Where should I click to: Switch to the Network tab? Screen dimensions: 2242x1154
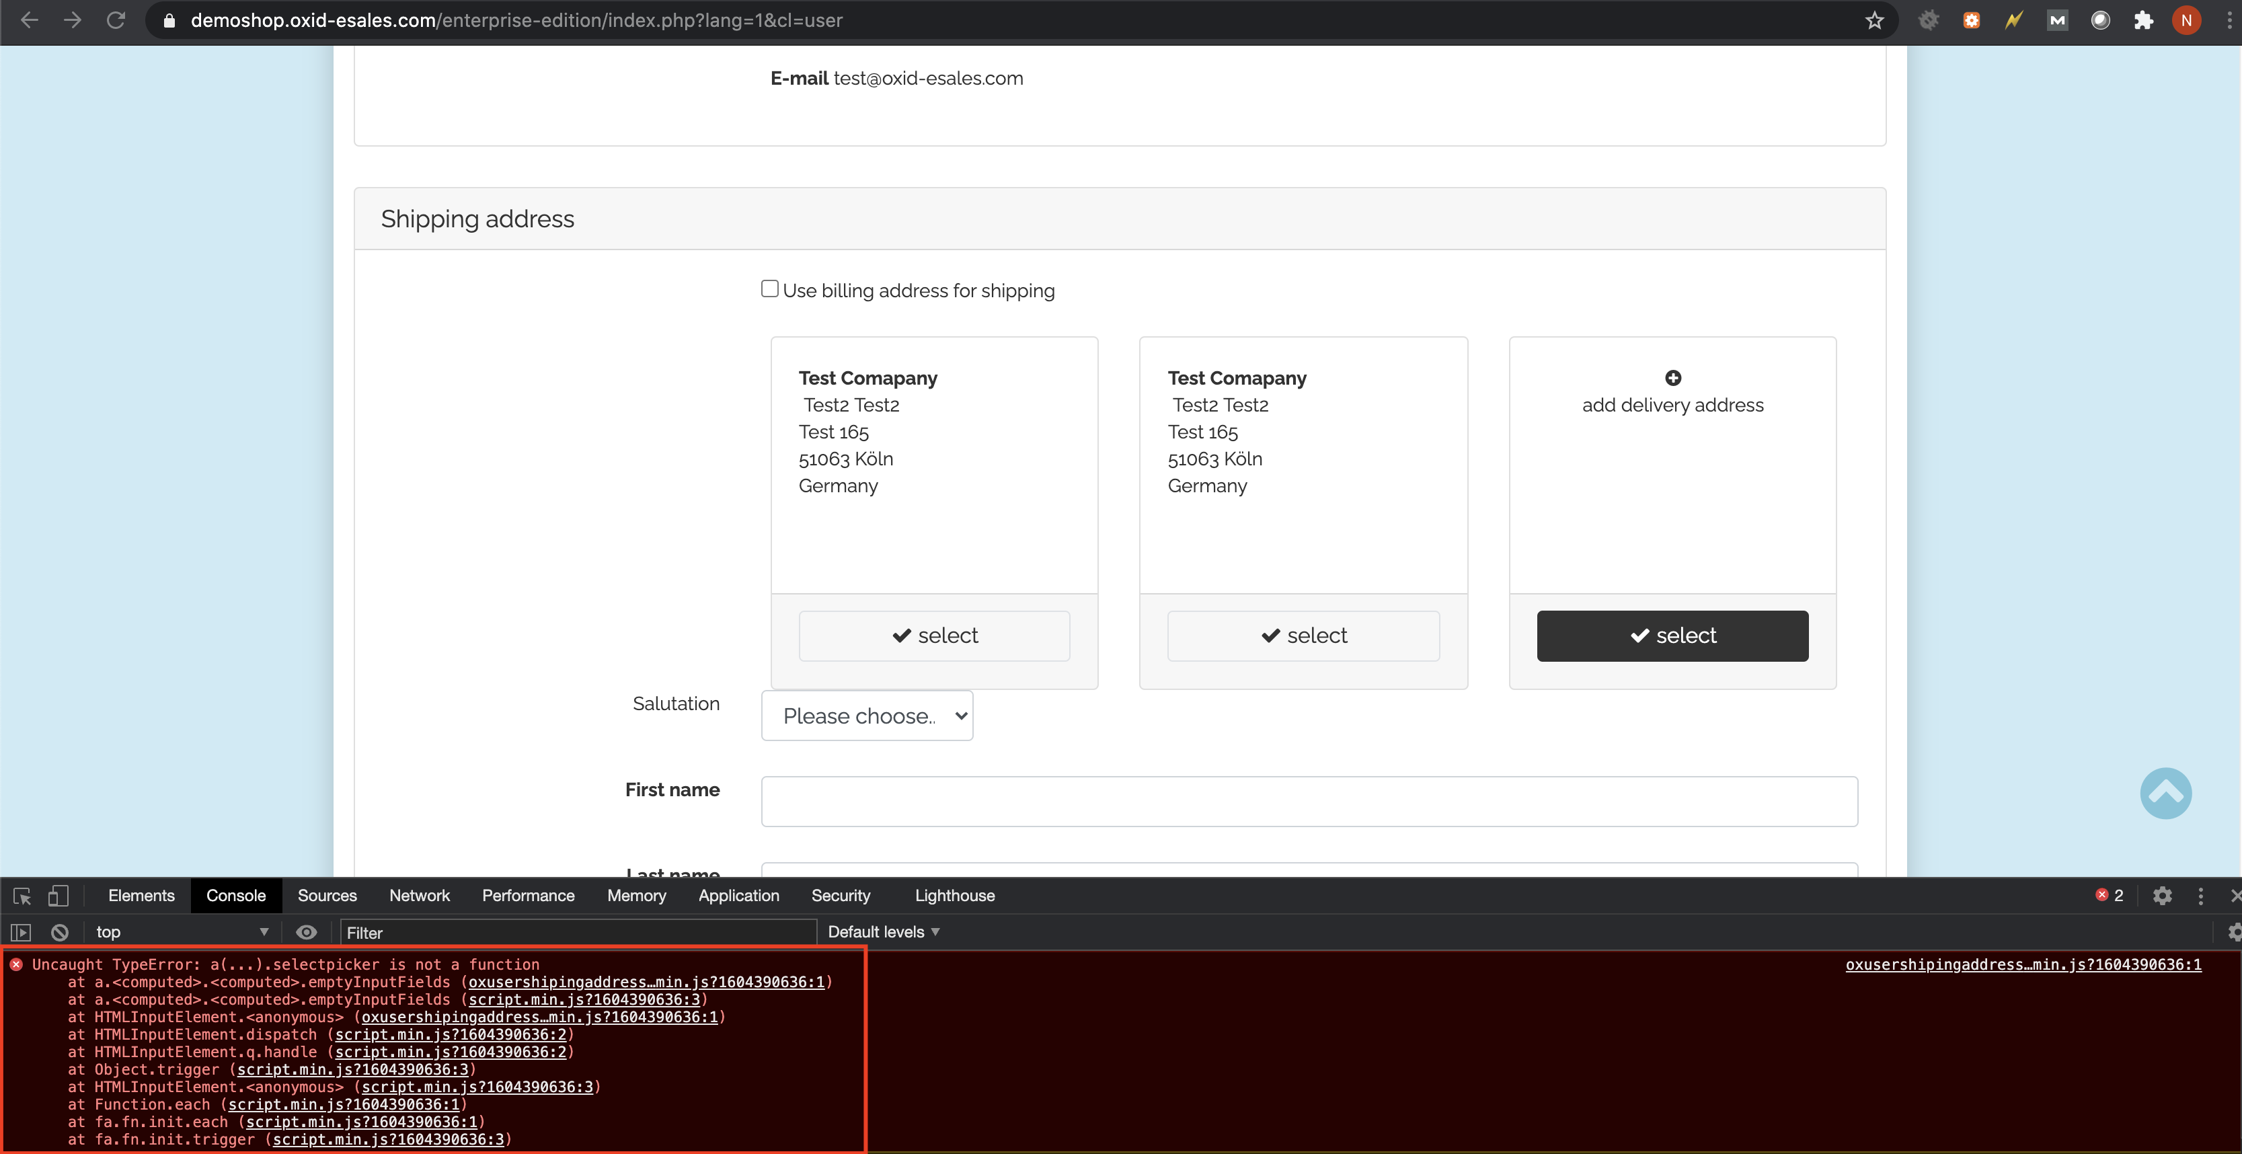[x=419, y=896]
